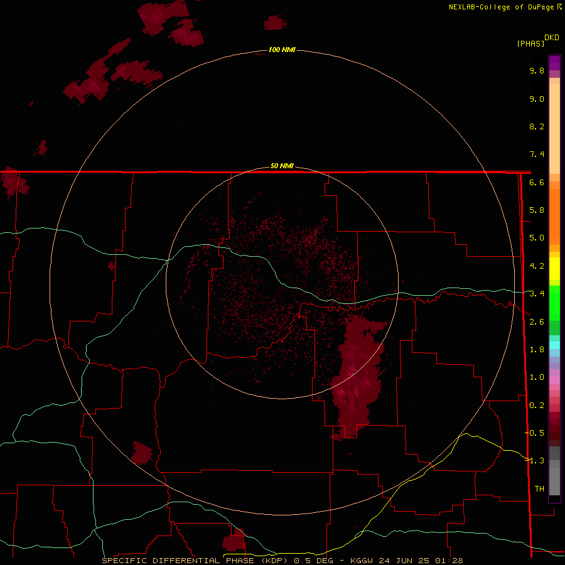Click the 1.0 legend value
The width and height of the screenshot is (565, 565).
coord(537,377)
